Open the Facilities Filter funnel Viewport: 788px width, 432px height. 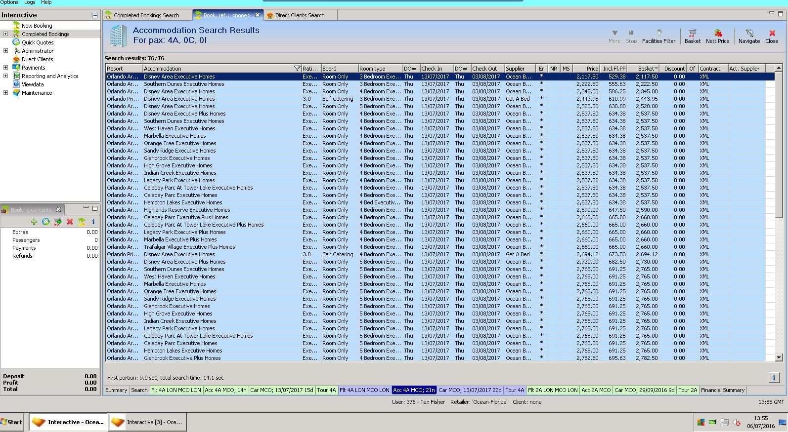coord(658,37)
